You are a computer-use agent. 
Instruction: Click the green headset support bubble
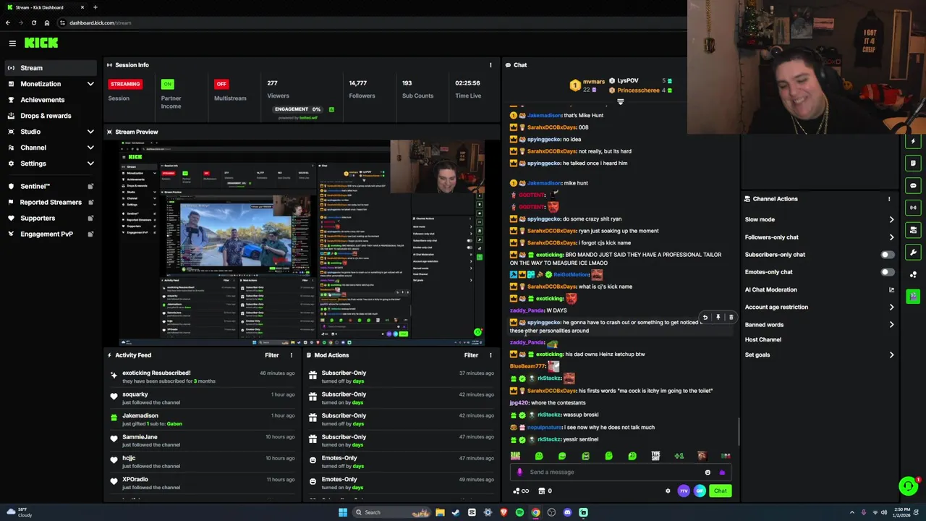pyautogui.click(x=908, y=486)
